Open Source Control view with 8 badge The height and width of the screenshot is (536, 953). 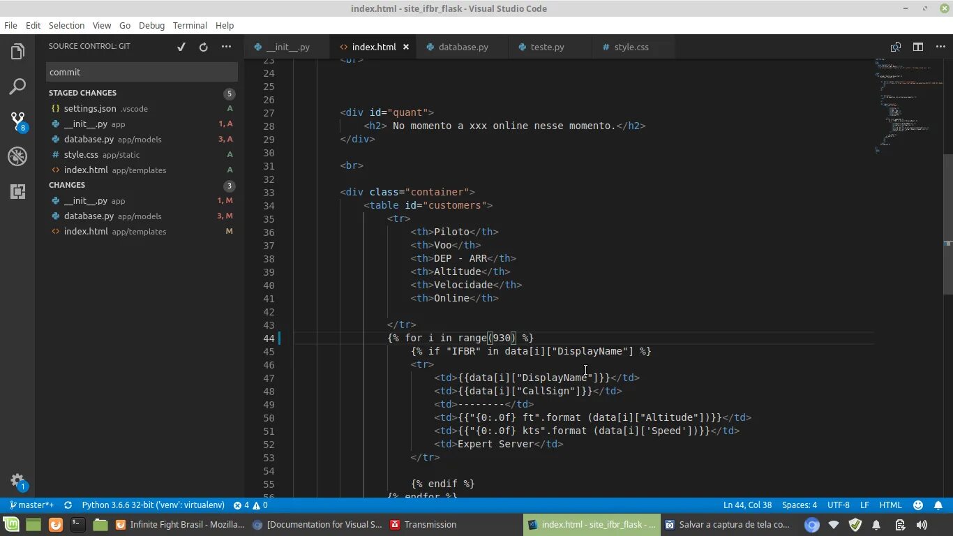coord(17,121)
